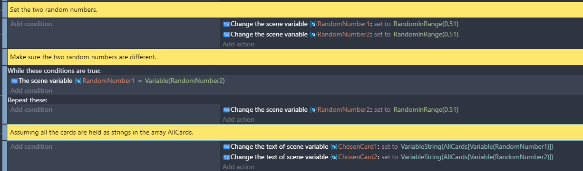The image size is (583, 171).
Task: Add condition to the ChosenCard event
Action: tap(31, 147)
